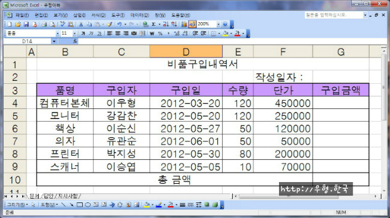Open Print Preview from the toolbar
Screen dimensions: 390x218
click(52, 25)
